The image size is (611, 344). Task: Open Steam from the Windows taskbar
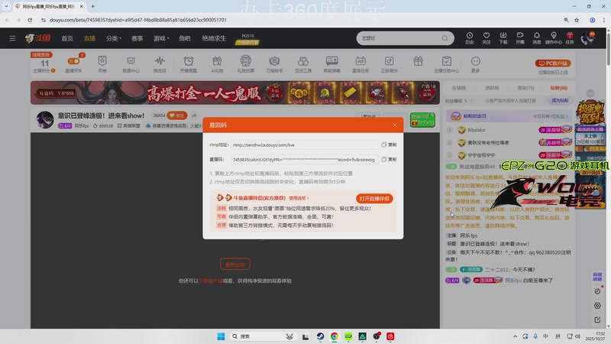[320, 336]
